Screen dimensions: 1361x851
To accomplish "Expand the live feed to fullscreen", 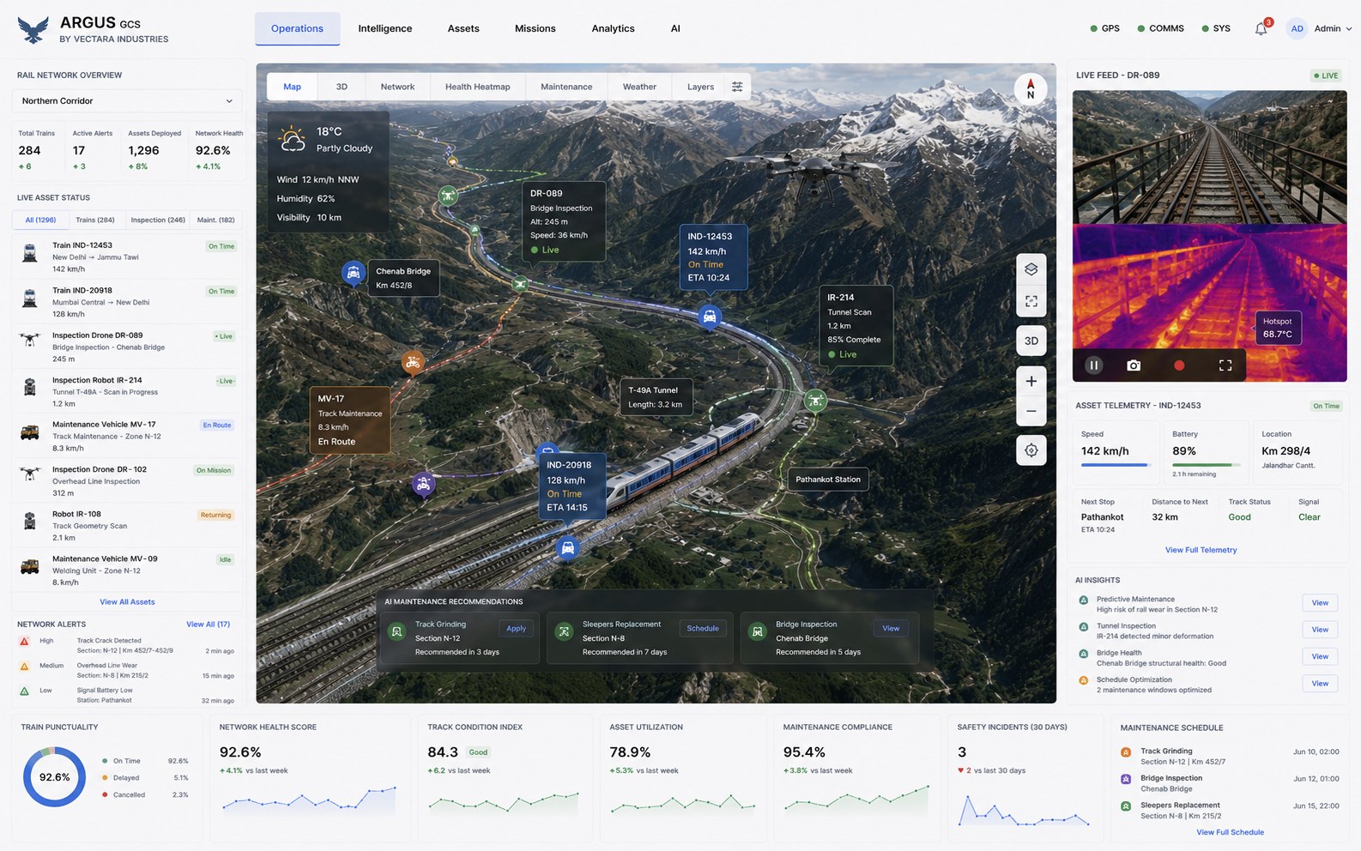I will pyautogui.click(x=1225, y=365).
